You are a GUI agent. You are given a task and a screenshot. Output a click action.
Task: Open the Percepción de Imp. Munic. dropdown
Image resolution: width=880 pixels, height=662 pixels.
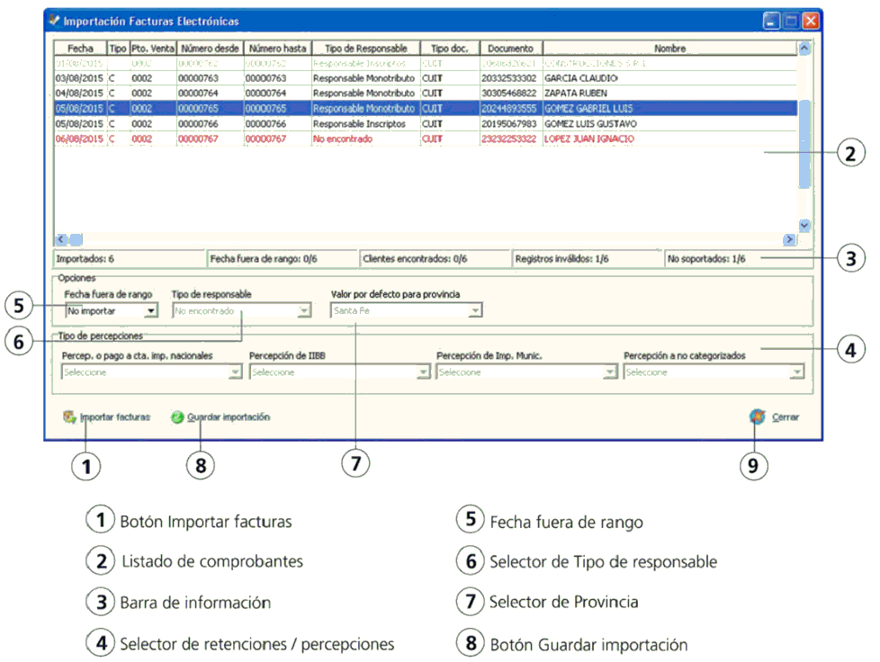pos(610,372)
